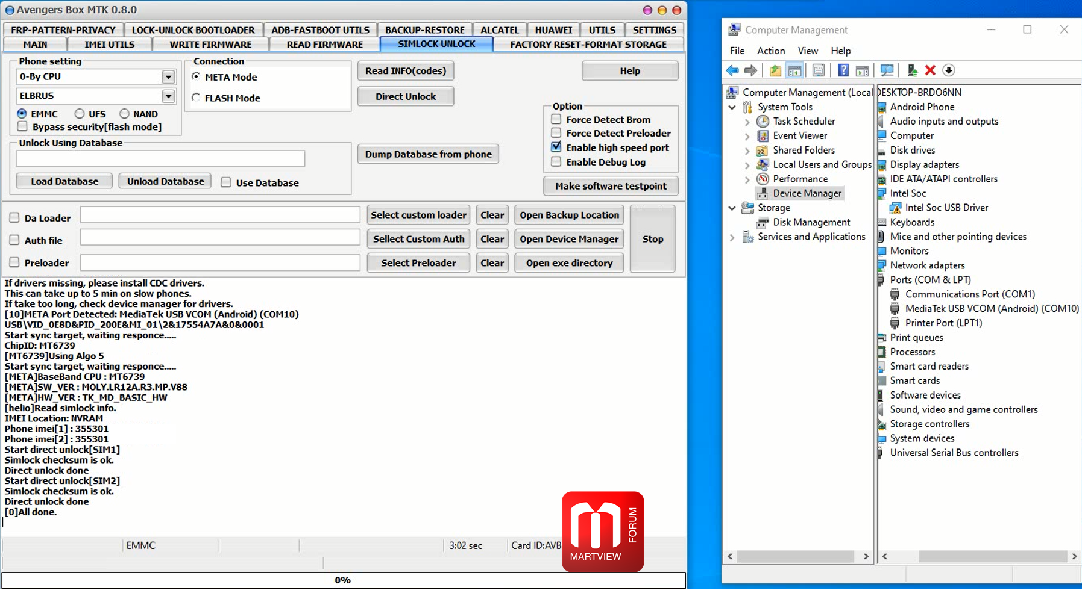Viewport: 1082px width, 602px height.
Task: Open the FACTORY RESET-FORMAT STORAGE tab
Action: coord(588,44)
